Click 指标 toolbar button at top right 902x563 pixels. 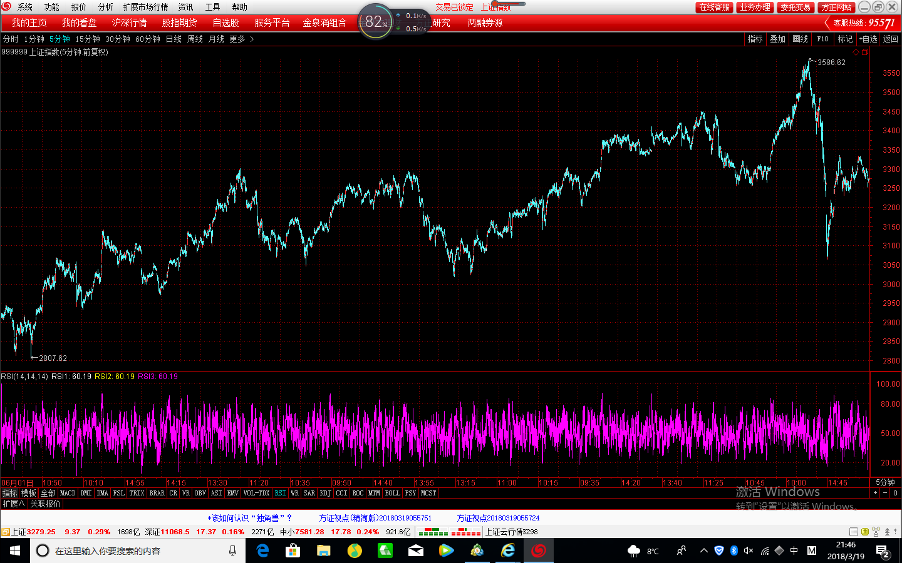pyautogui.click(x=755, y=39)
